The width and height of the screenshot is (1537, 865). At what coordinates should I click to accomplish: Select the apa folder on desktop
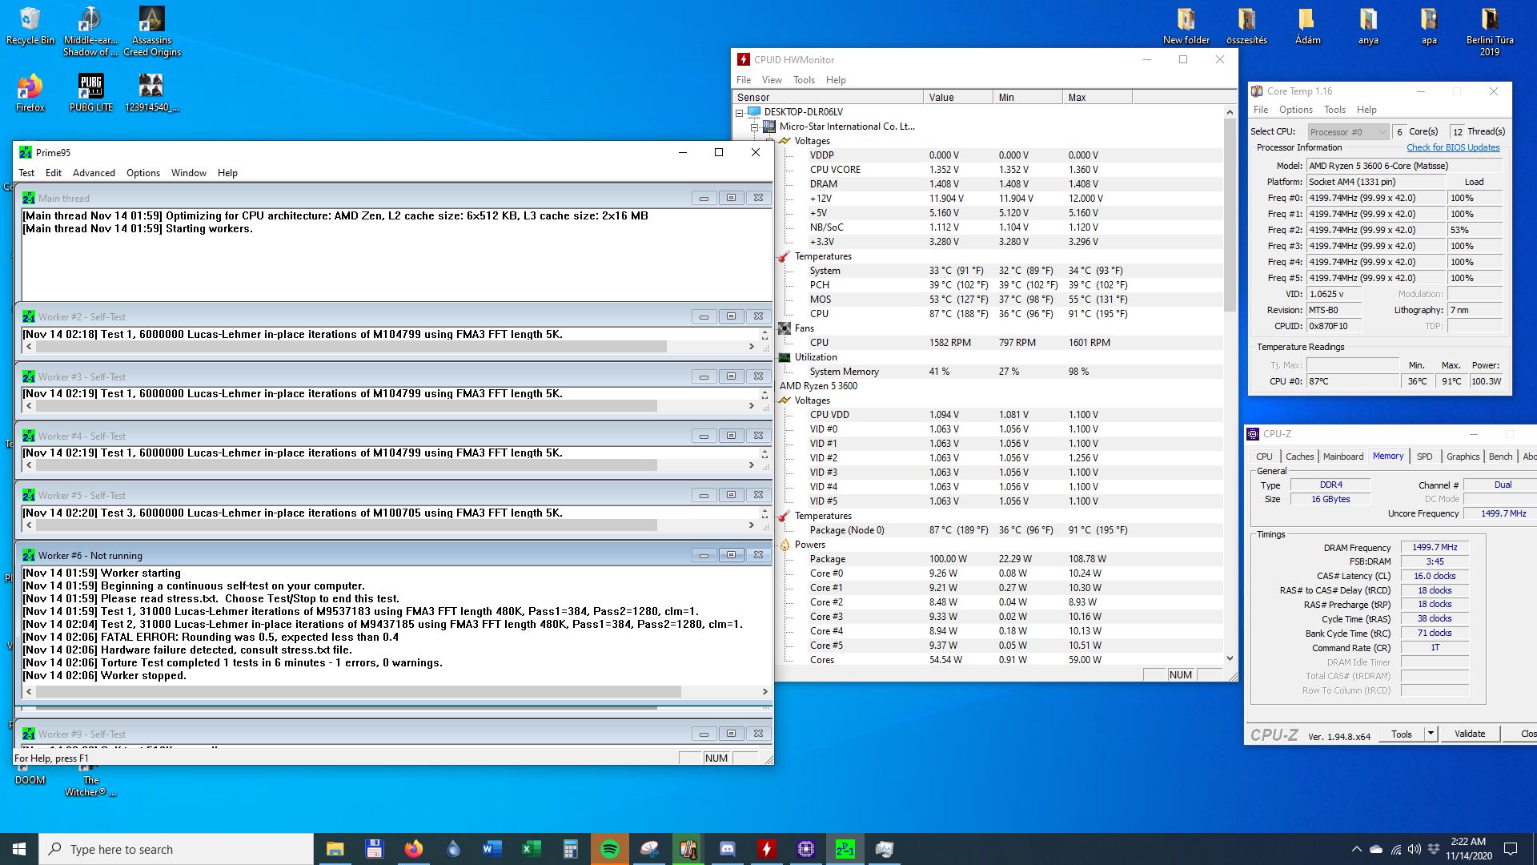point(1429,26)
